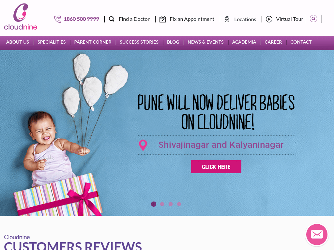Click the Cloudnine logo
334x250 pixels.
tap(21, 17)
